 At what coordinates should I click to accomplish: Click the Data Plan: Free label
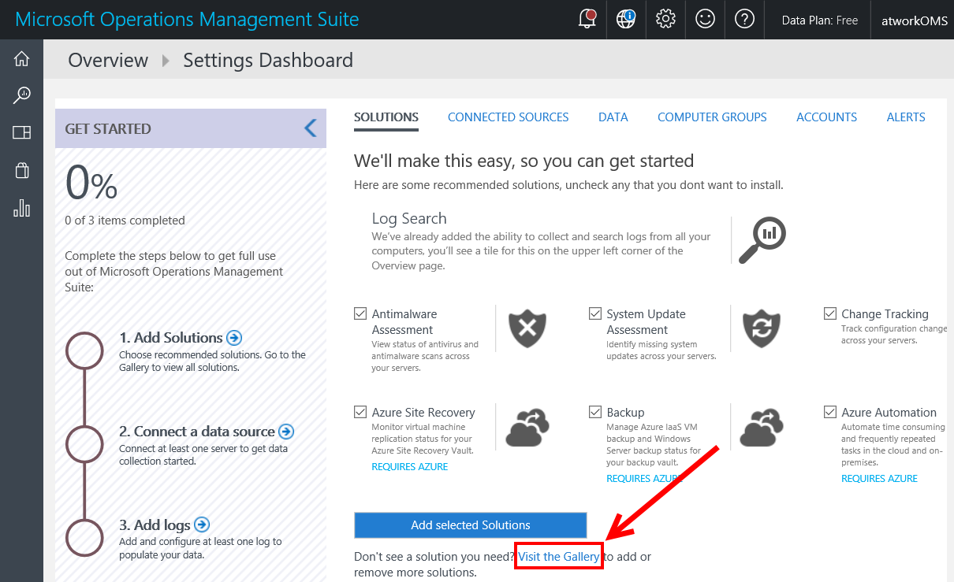(820, 20)
